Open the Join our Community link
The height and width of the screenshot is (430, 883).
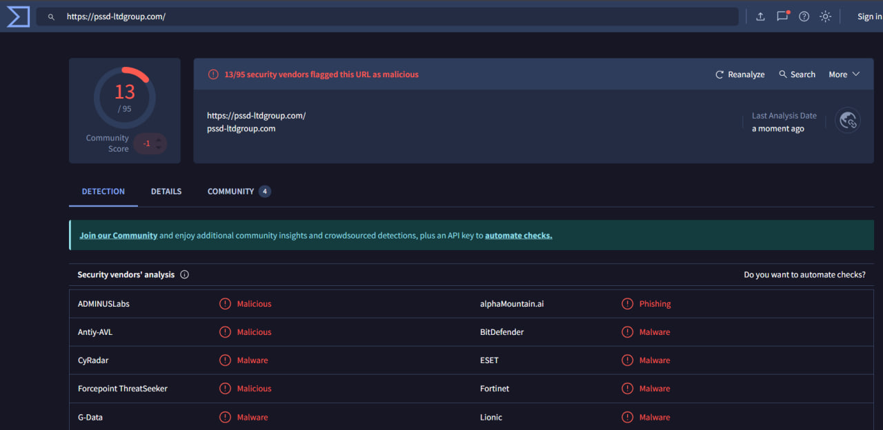point(118,235)
